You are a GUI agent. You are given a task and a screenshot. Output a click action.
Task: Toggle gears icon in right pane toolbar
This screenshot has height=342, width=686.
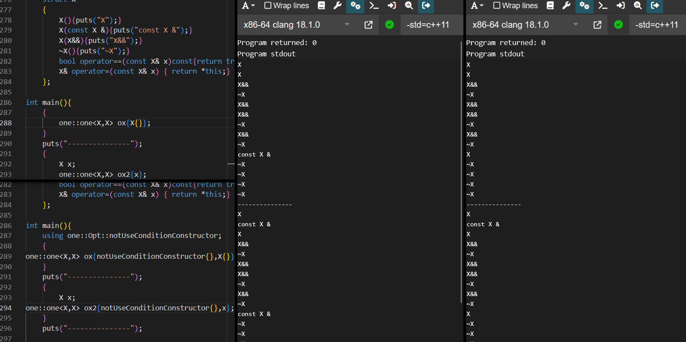[584, 6]
